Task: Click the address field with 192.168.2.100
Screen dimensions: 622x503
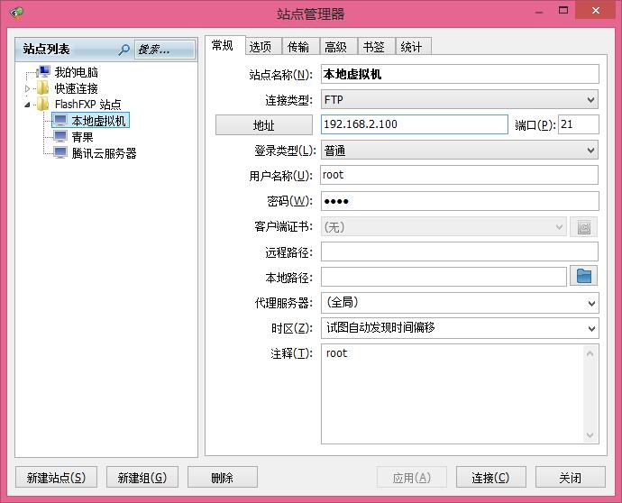Action: [x=415, y=124]
